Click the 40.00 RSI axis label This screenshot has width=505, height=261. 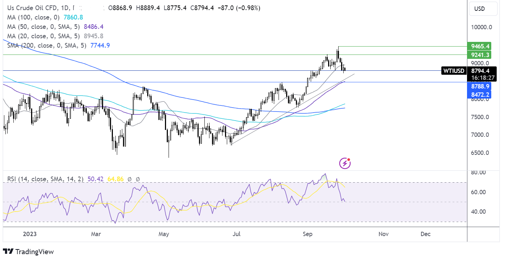click(x=478, y=212)
